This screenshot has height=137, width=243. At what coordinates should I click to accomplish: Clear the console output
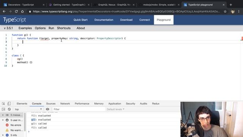[9, 109]
